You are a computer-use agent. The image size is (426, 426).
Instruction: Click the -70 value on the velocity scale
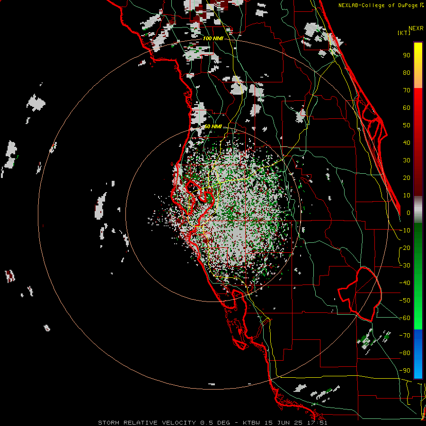pos(405,336)
